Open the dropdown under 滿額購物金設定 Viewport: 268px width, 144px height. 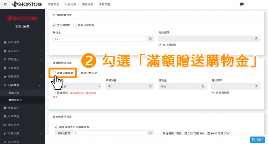pos(77,86)
